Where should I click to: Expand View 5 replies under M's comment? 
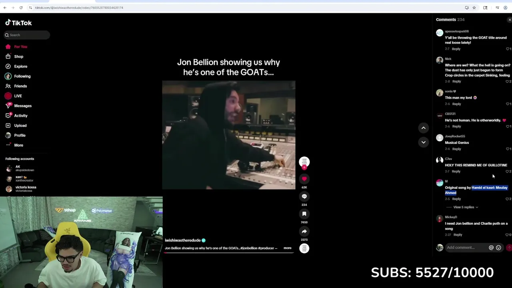[466, 207]
